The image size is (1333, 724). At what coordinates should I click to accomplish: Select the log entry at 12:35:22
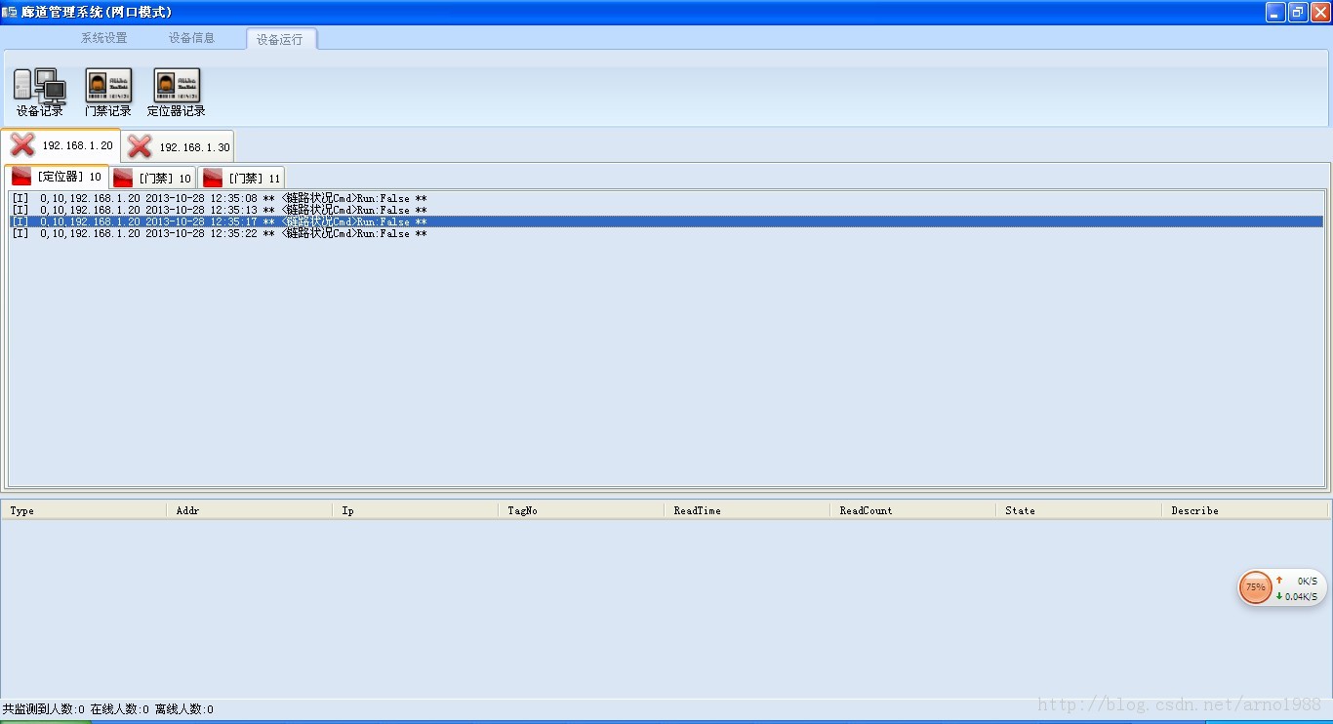[666, 233]
